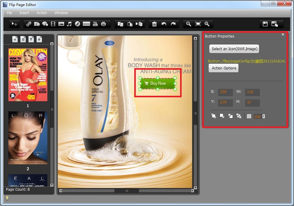This screenshot has height=206, width=294.
Task: Bring object to front
Action: point(214,116)
